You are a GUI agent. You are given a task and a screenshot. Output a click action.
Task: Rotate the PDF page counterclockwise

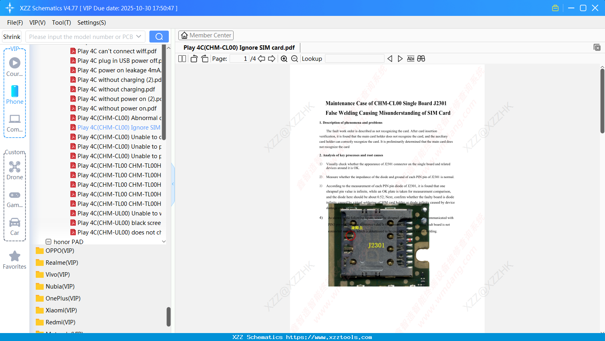pyautogui.click(x=194, y=59)
